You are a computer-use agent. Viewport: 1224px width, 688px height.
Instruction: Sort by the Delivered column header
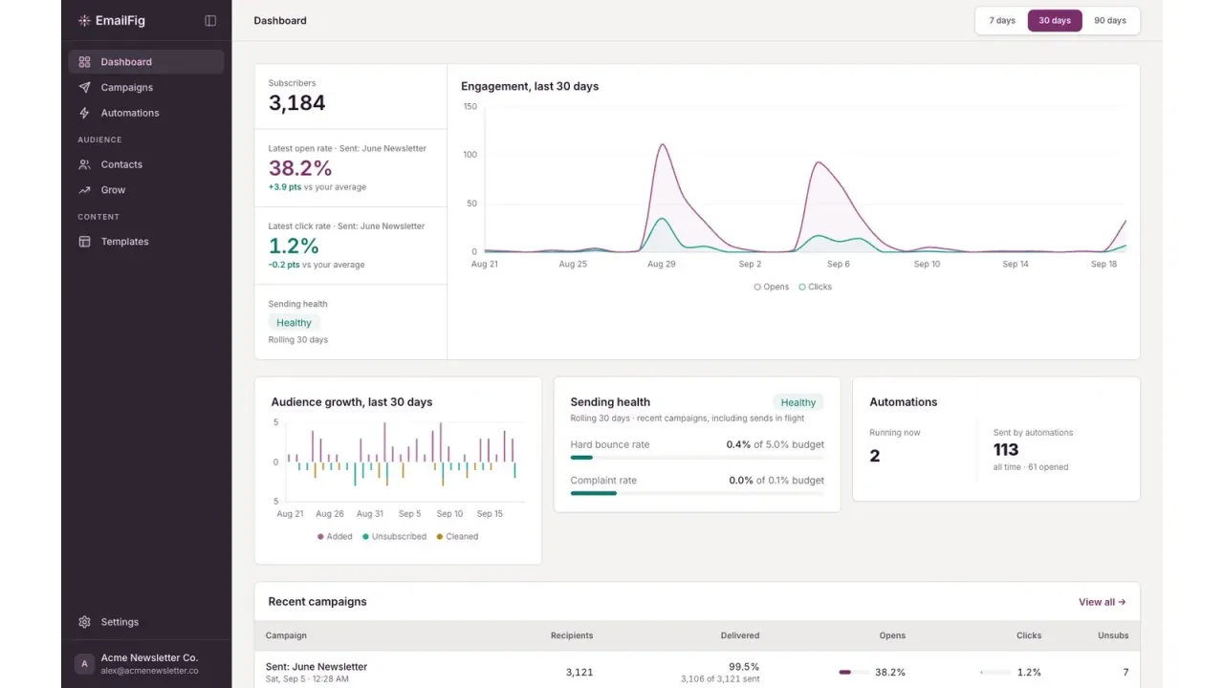740,635
